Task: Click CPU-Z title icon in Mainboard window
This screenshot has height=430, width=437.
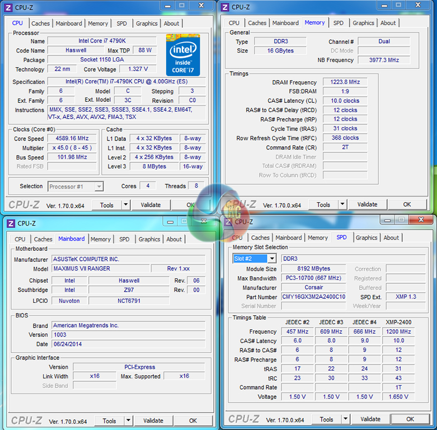Action: (x=11, y=223)
